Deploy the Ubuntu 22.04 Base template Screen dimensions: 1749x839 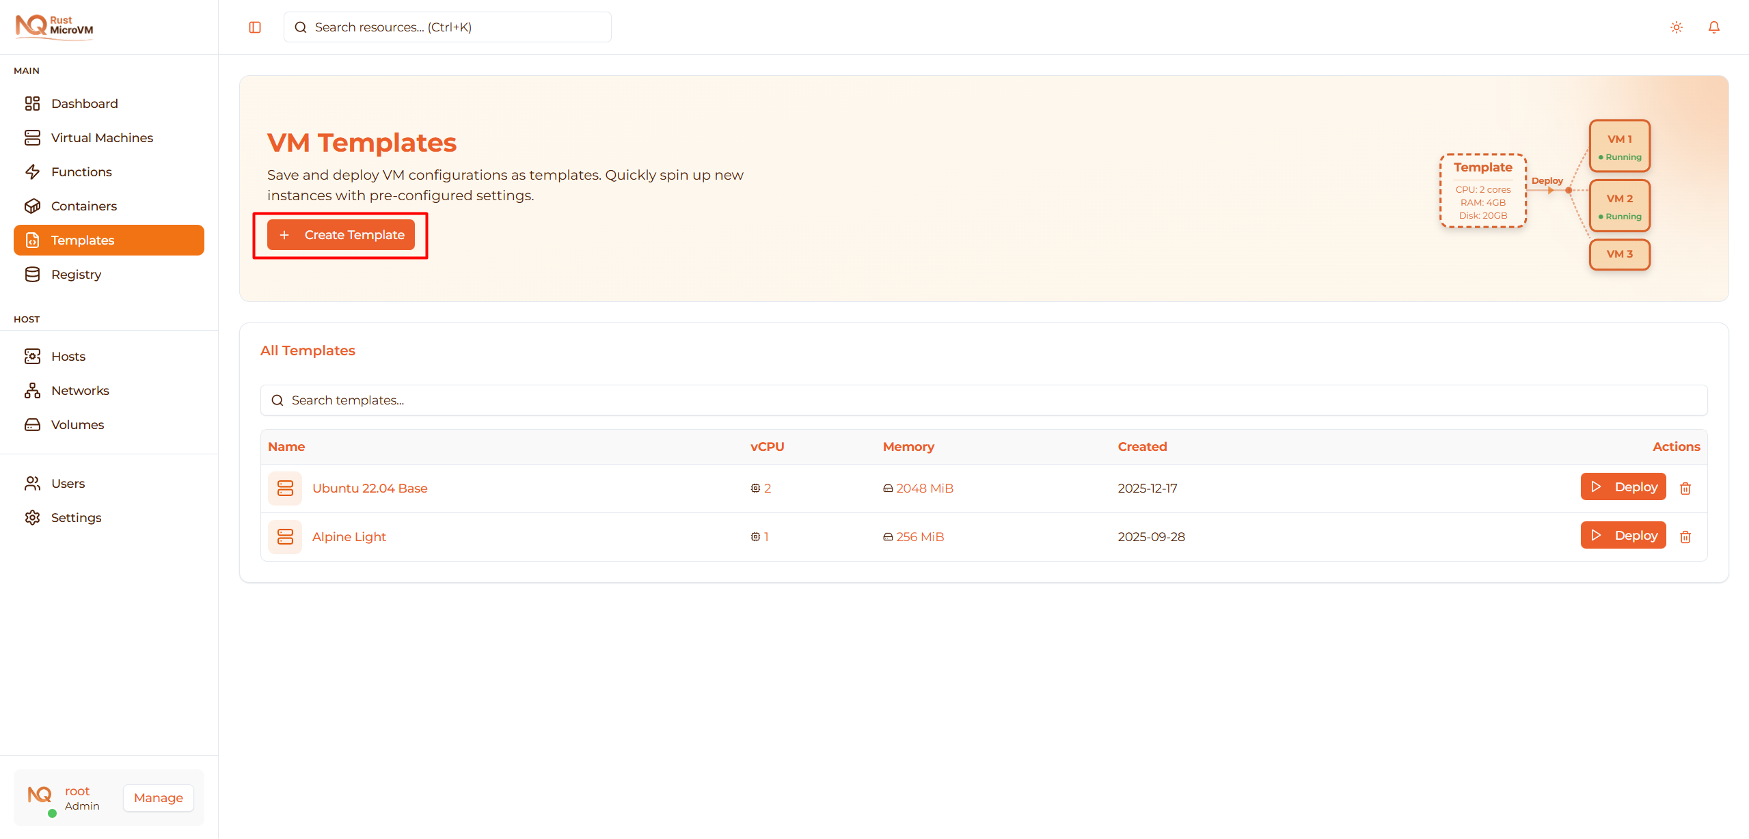click(x=1623, y=487)
